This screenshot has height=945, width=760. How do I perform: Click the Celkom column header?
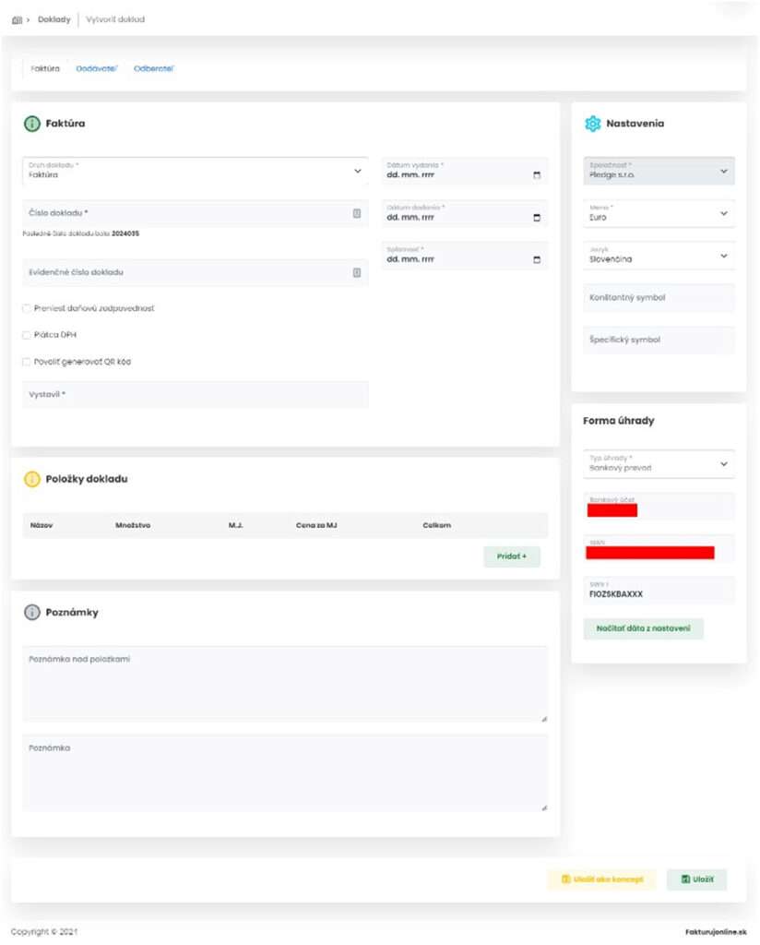click(x=436, y=525)
